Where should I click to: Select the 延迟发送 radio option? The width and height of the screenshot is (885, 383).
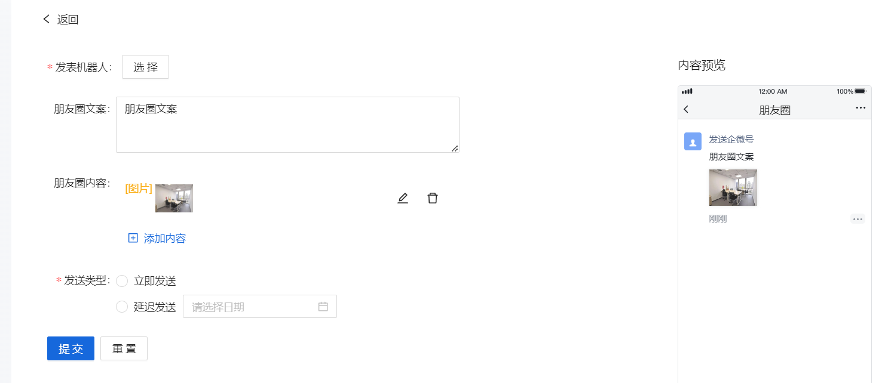coord(122,307)
